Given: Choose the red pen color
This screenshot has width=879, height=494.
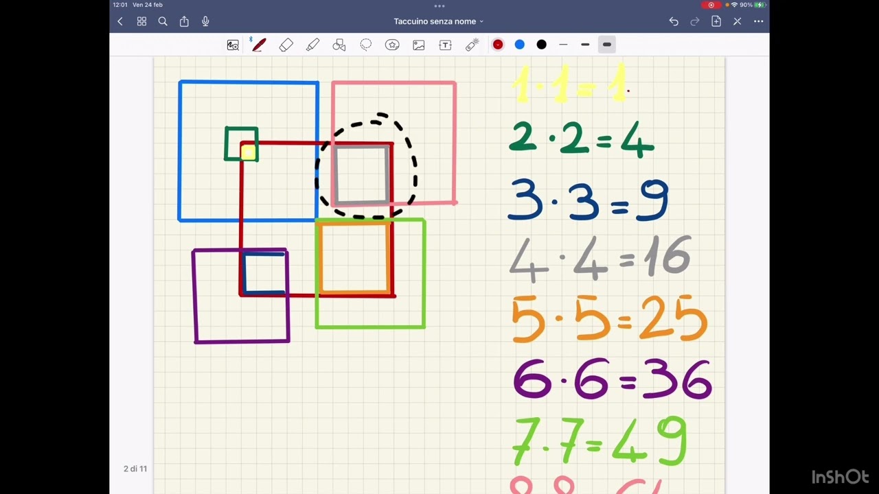Looking at the screenshot, I should pyautogui.click(x=498, y=45).
